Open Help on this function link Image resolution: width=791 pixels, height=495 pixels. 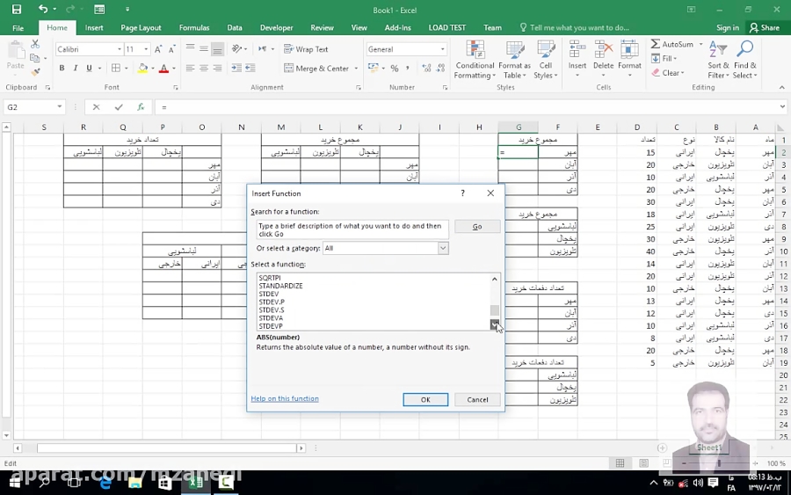tap(285, 398)
